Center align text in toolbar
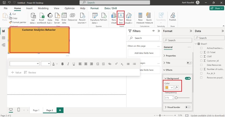The width and height of the screenshot is (225, 117). click(86, 64)
